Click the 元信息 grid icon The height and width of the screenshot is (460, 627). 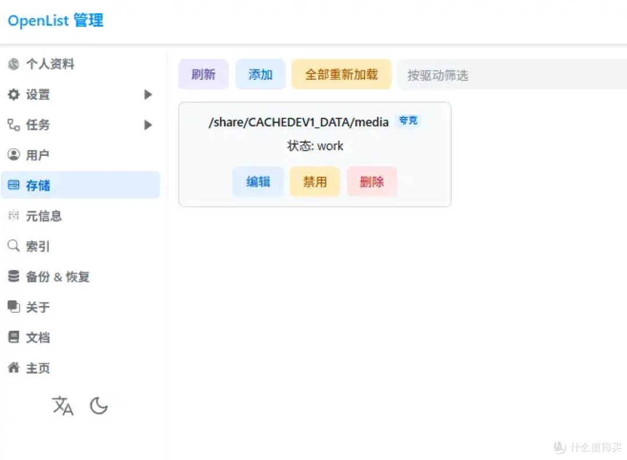coord(13,216)
